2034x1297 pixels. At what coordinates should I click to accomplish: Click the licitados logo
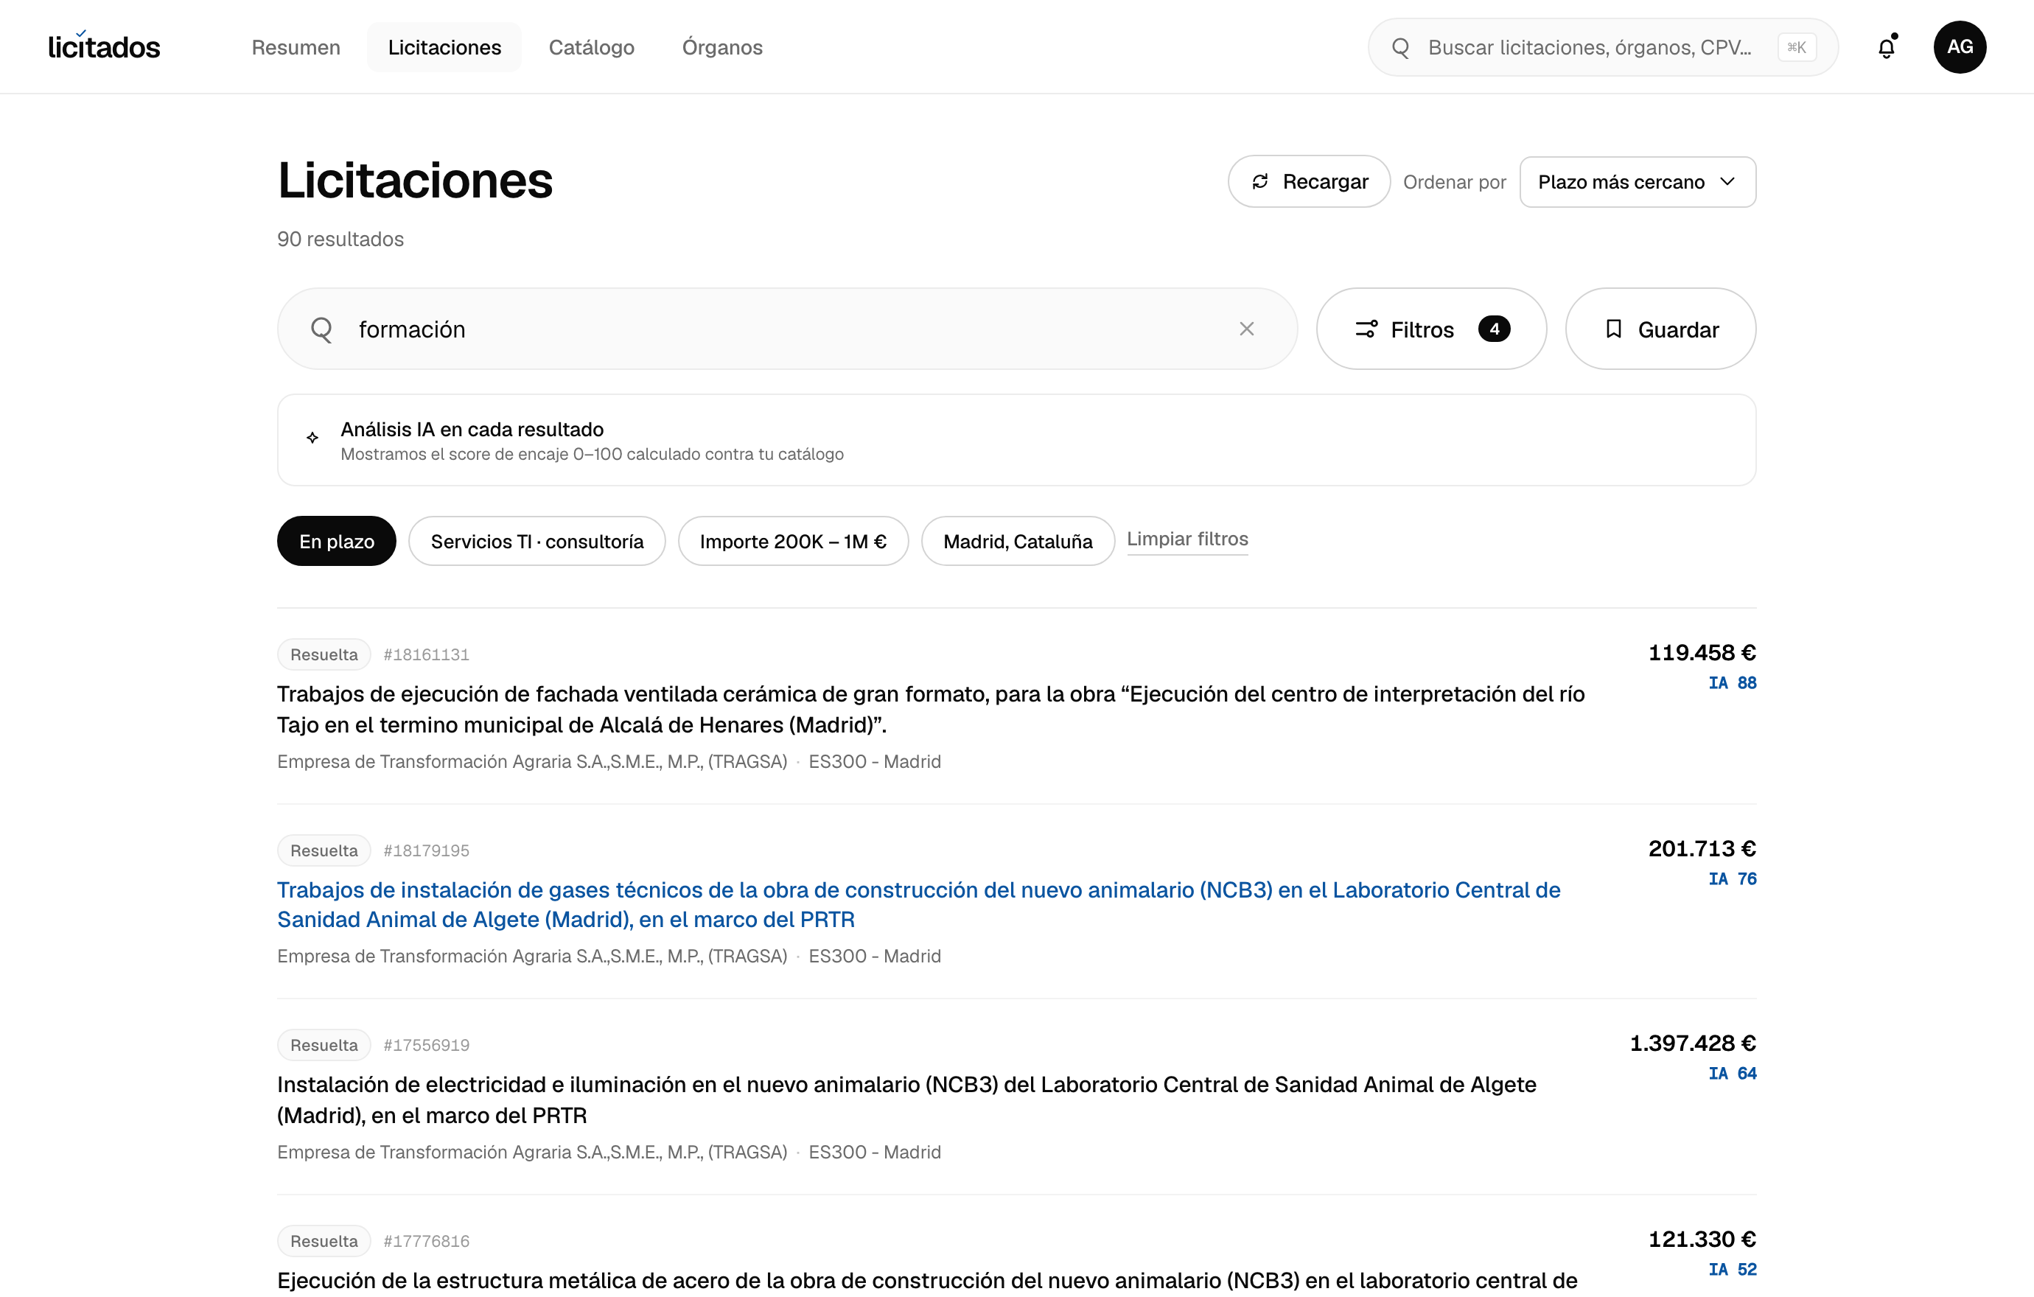coord(104,47)
